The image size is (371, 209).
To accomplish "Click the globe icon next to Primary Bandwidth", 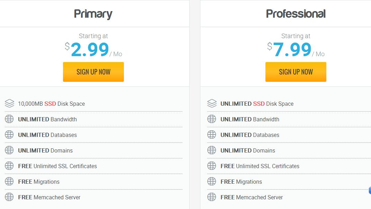I will (9, 119).
